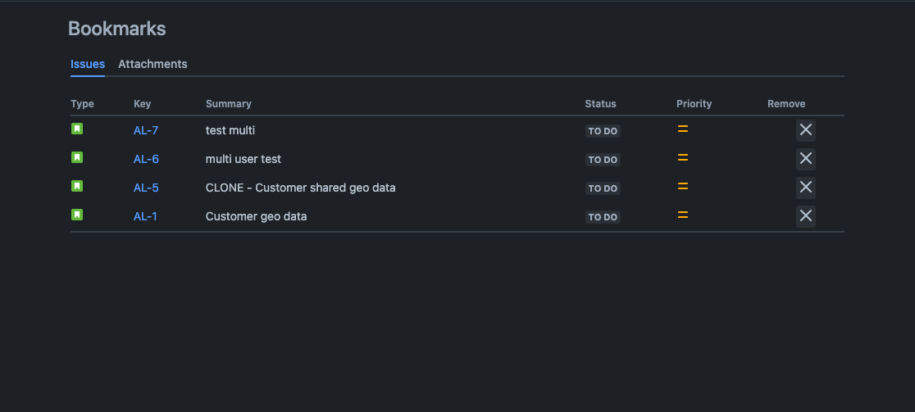This screenshot has height=412, width=915.
Task: Open issue AL-5 key link
Action: 146,188
